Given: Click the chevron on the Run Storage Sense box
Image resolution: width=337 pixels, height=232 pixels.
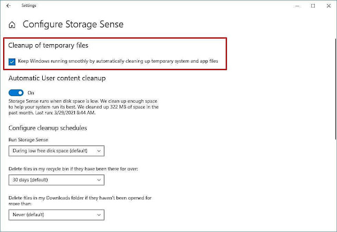Looking at the screenshot, I should tap(98, 151).
